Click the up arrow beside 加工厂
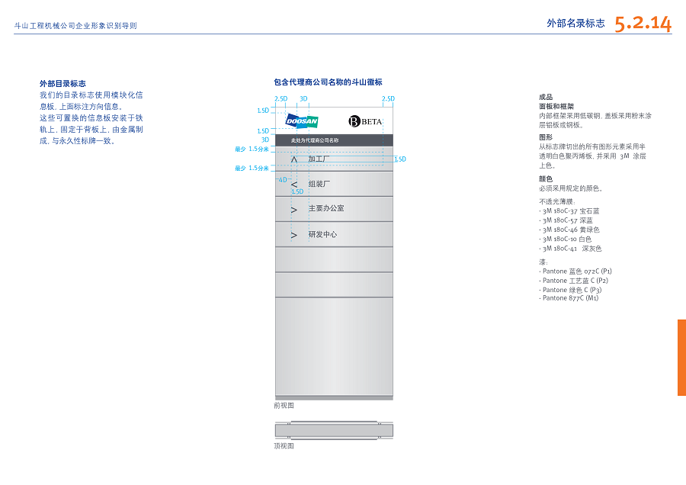The height and width of the screenshot is (485, 686). [x=294, y=159]
